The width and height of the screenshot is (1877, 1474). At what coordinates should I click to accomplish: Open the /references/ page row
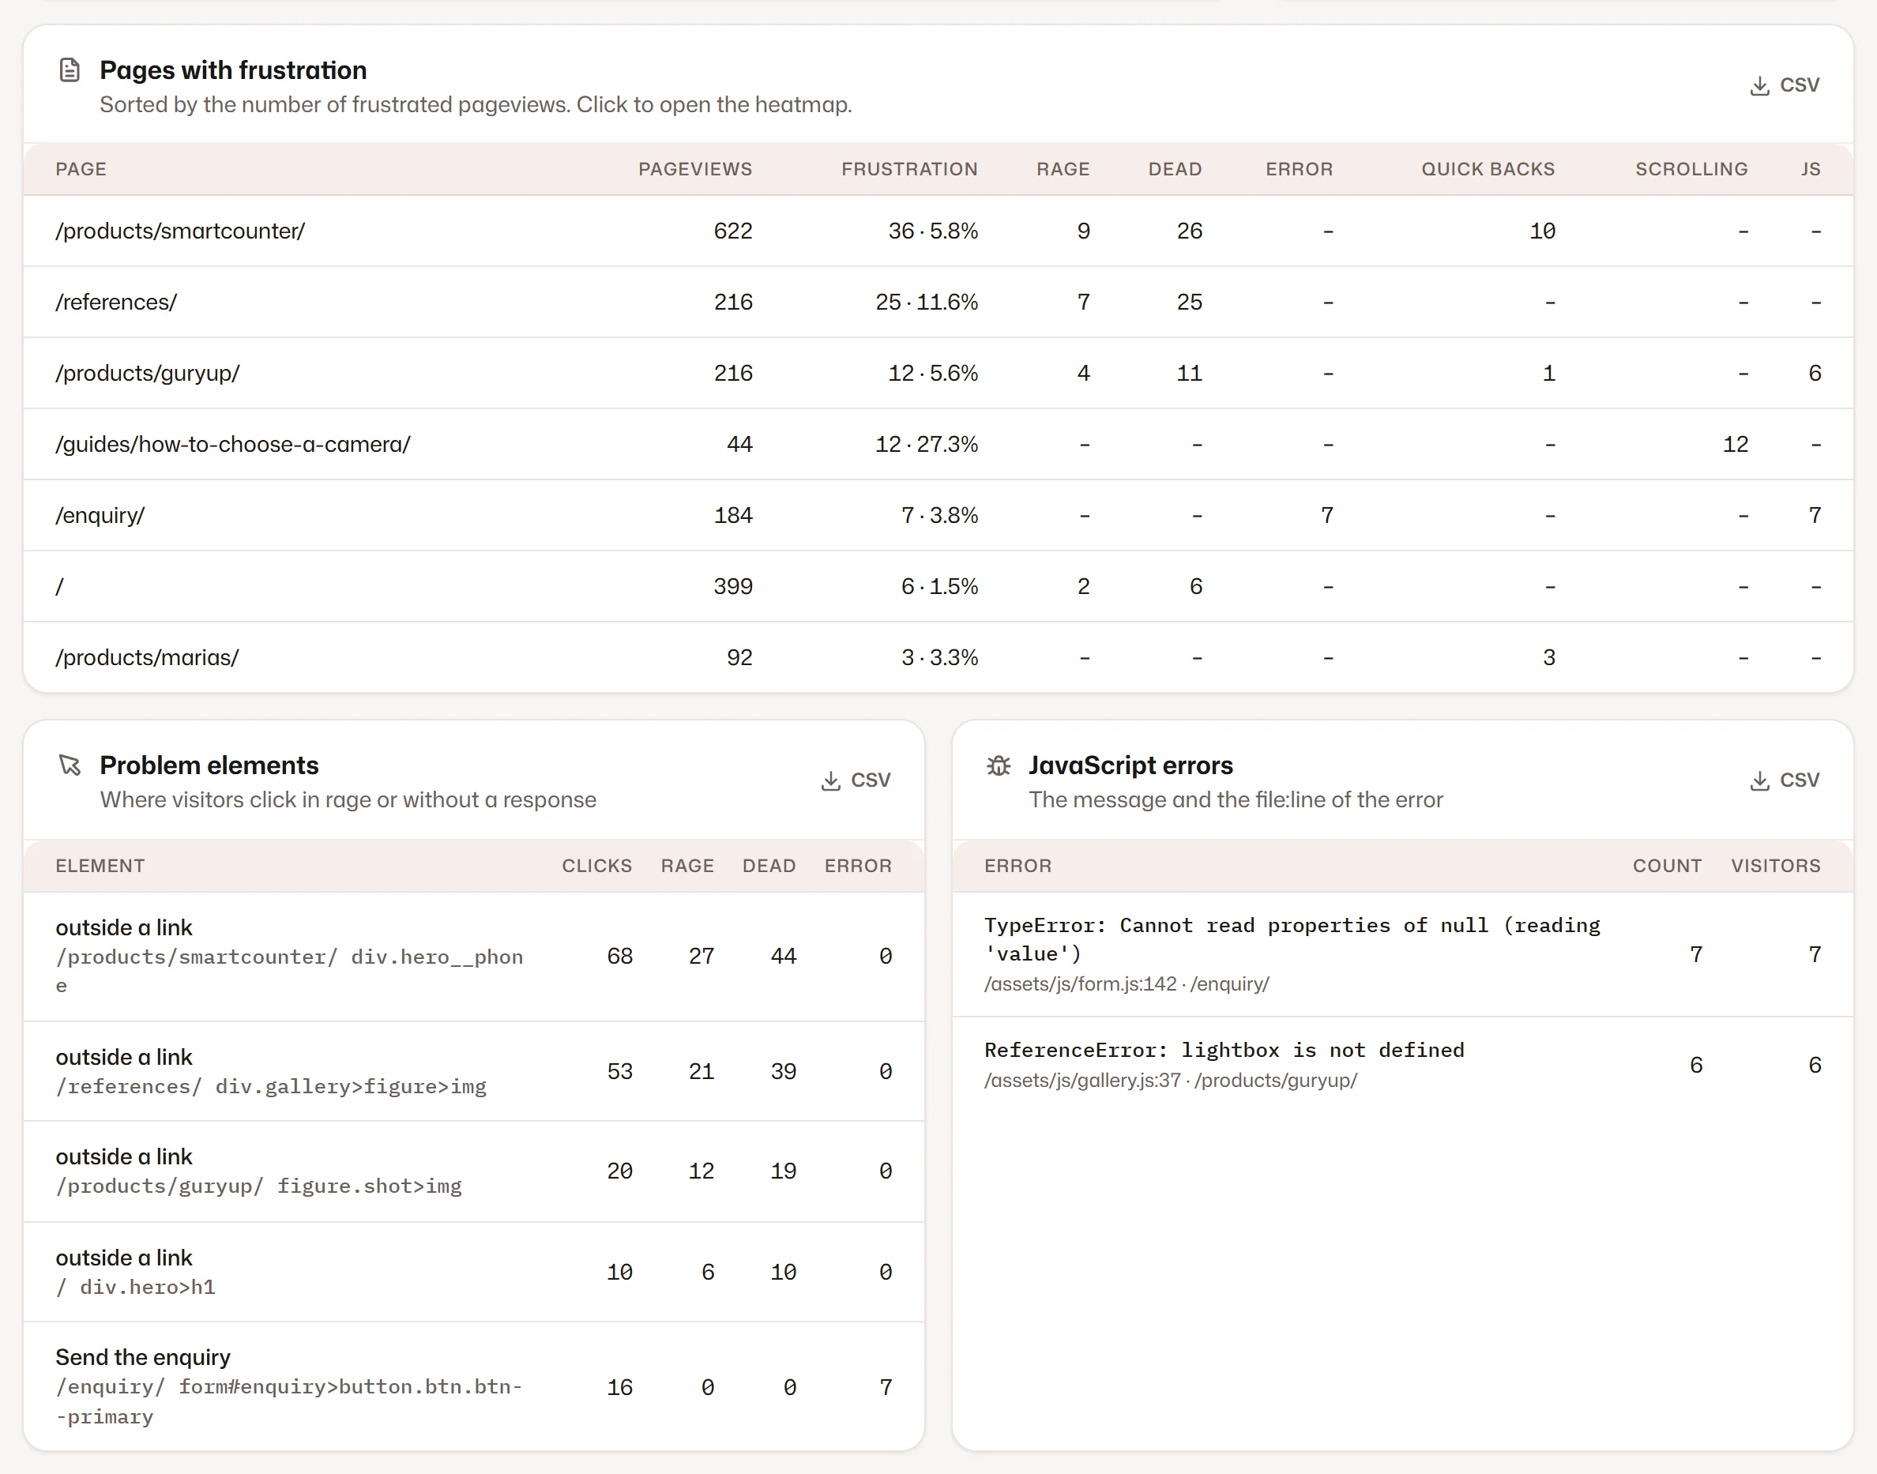[938, 302]
